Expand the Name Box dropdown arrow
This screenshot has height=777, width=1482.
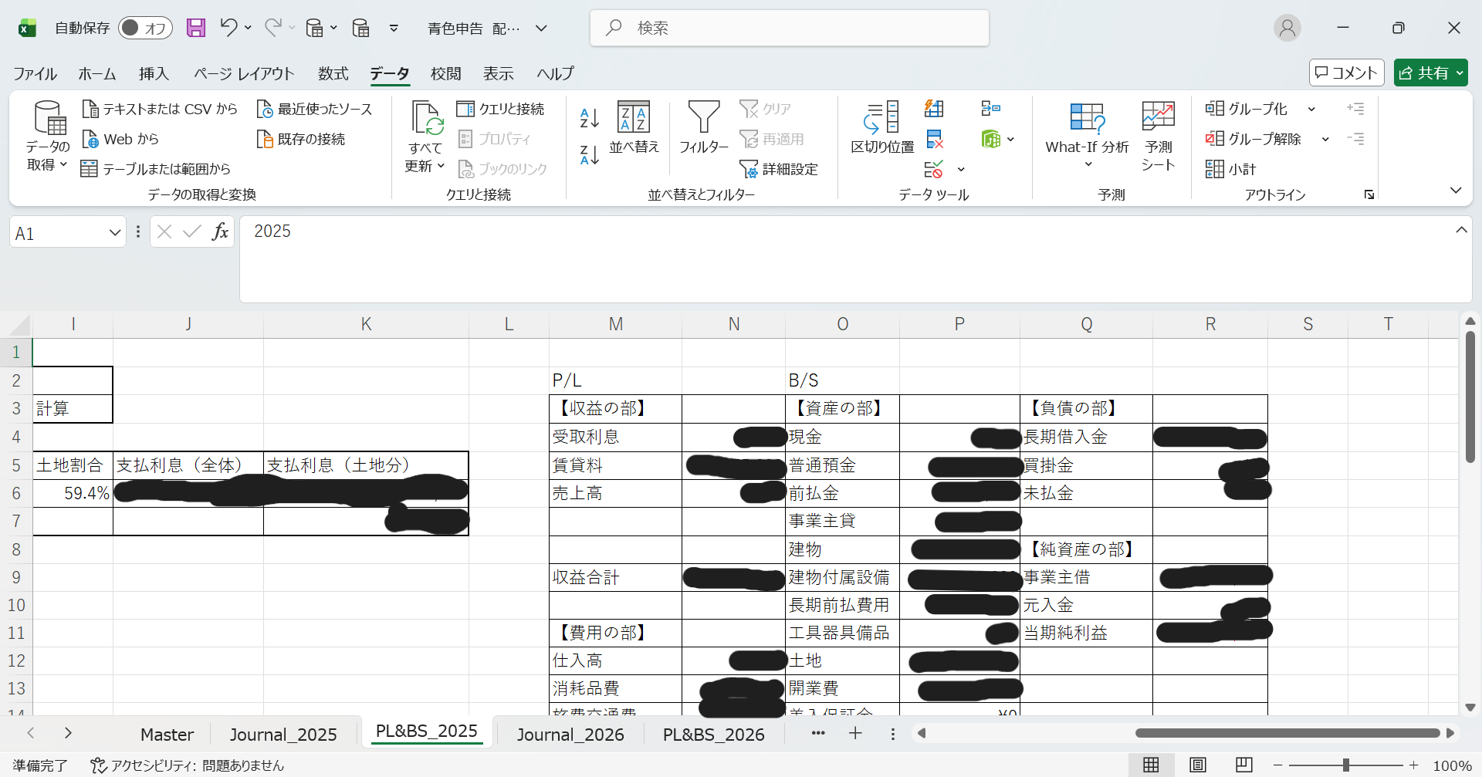(114, 233)
